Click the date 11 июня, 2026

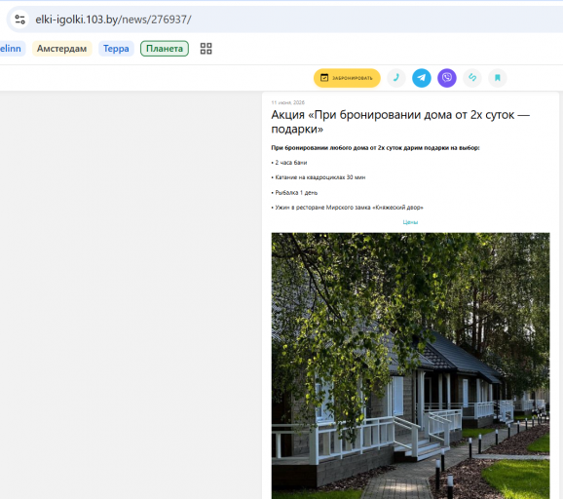[288, 102]
